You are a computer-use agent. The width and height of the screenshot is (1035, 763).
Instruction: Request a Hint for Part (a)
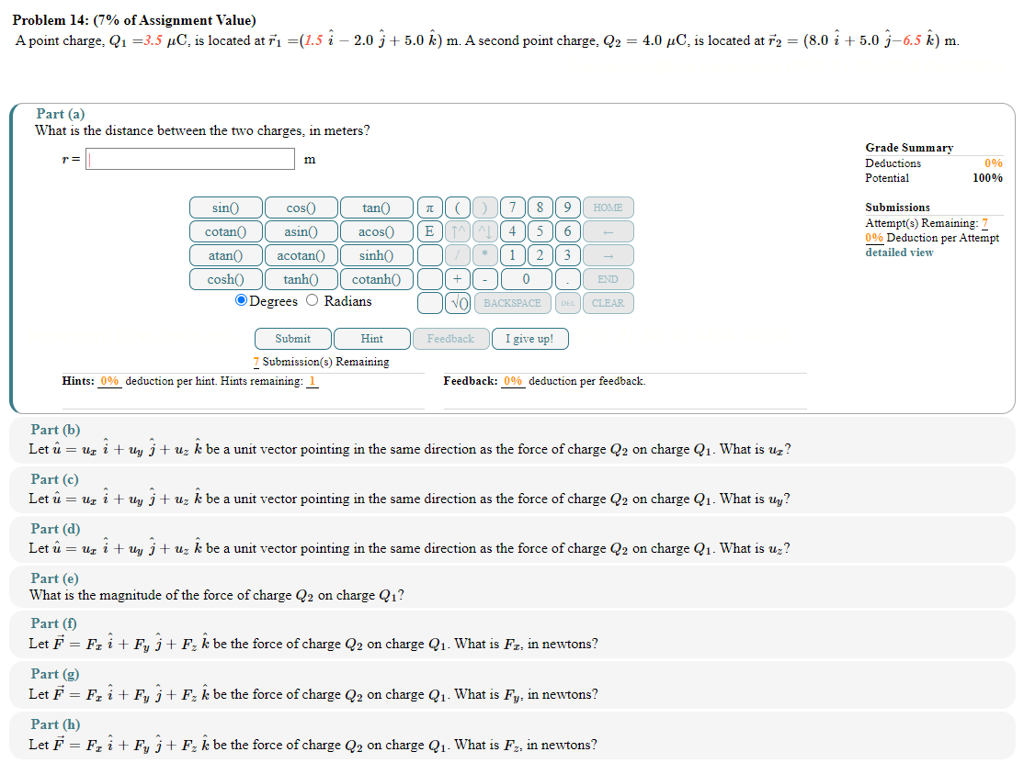pos(371,338)
